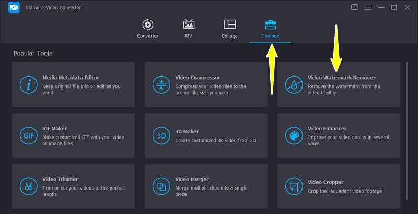Click the Video Cropper icon
The height and width of the screenshot is (214, 418).
[x=294, y=186]
